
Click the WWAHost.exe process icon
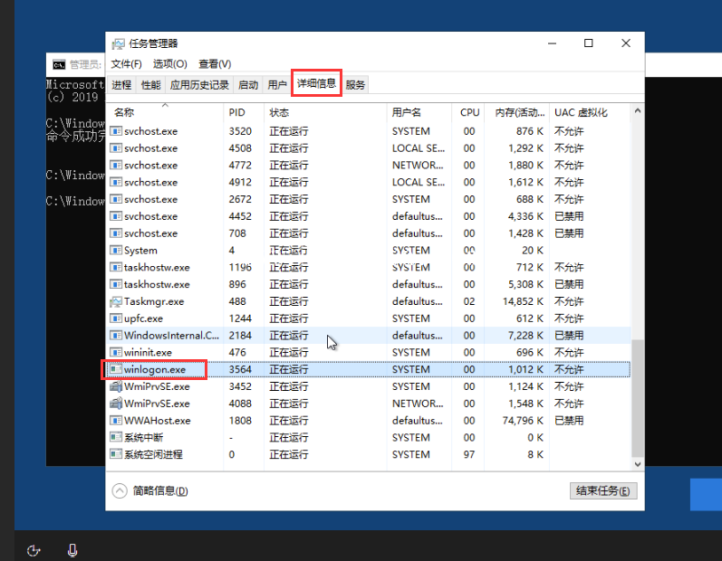coord(116,420)
